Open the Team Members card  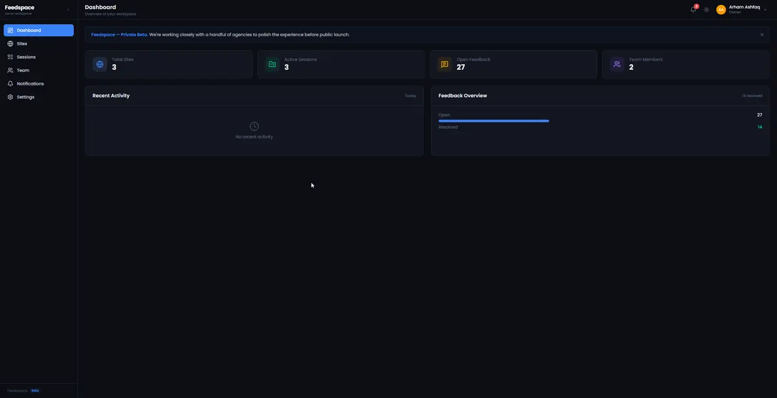click(686, 65)
